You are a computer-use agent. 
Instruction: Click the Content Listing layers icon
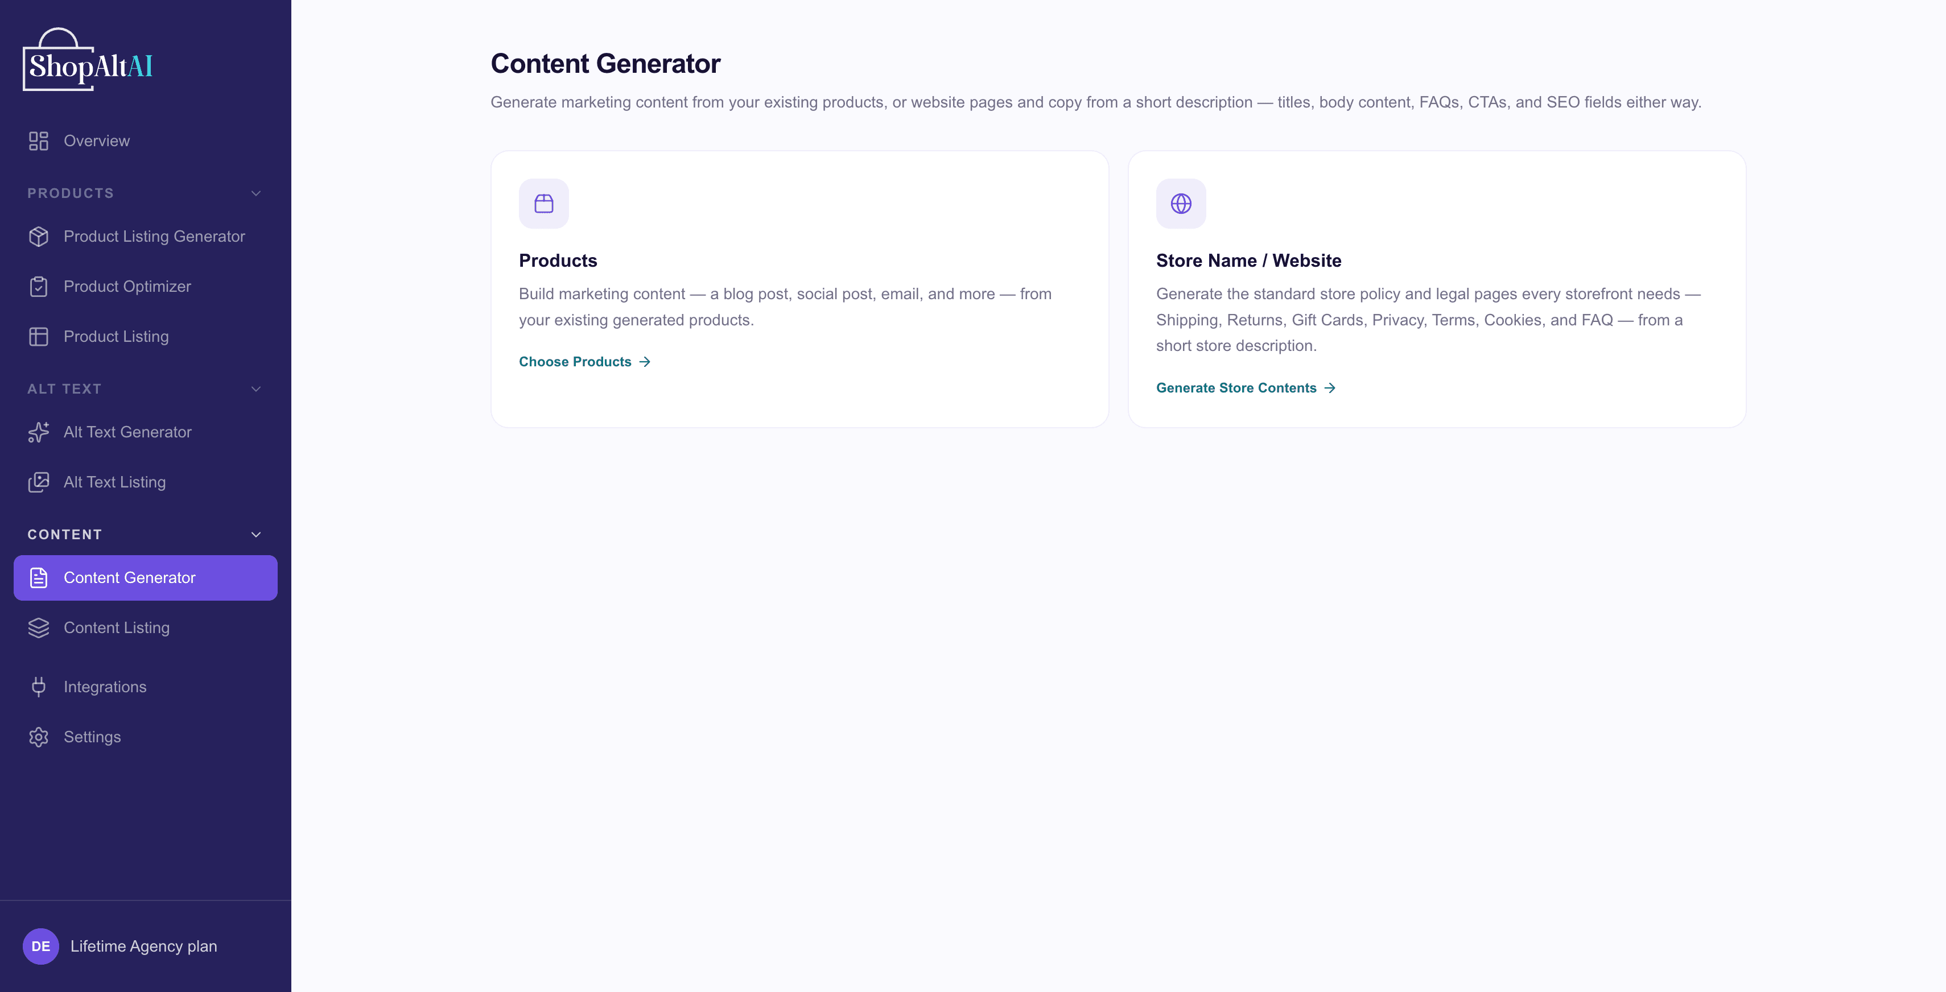coord(39,628)
